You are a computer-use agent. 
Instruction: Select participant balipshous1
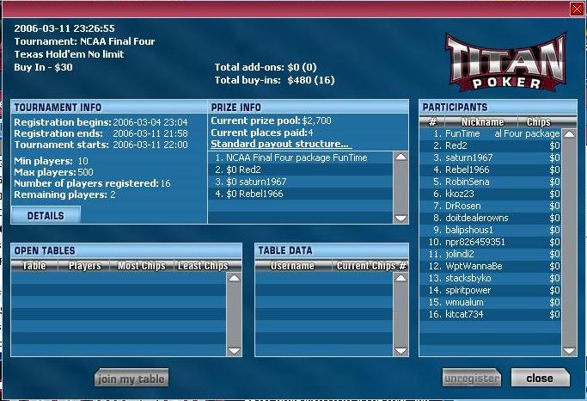pos(491,230)
